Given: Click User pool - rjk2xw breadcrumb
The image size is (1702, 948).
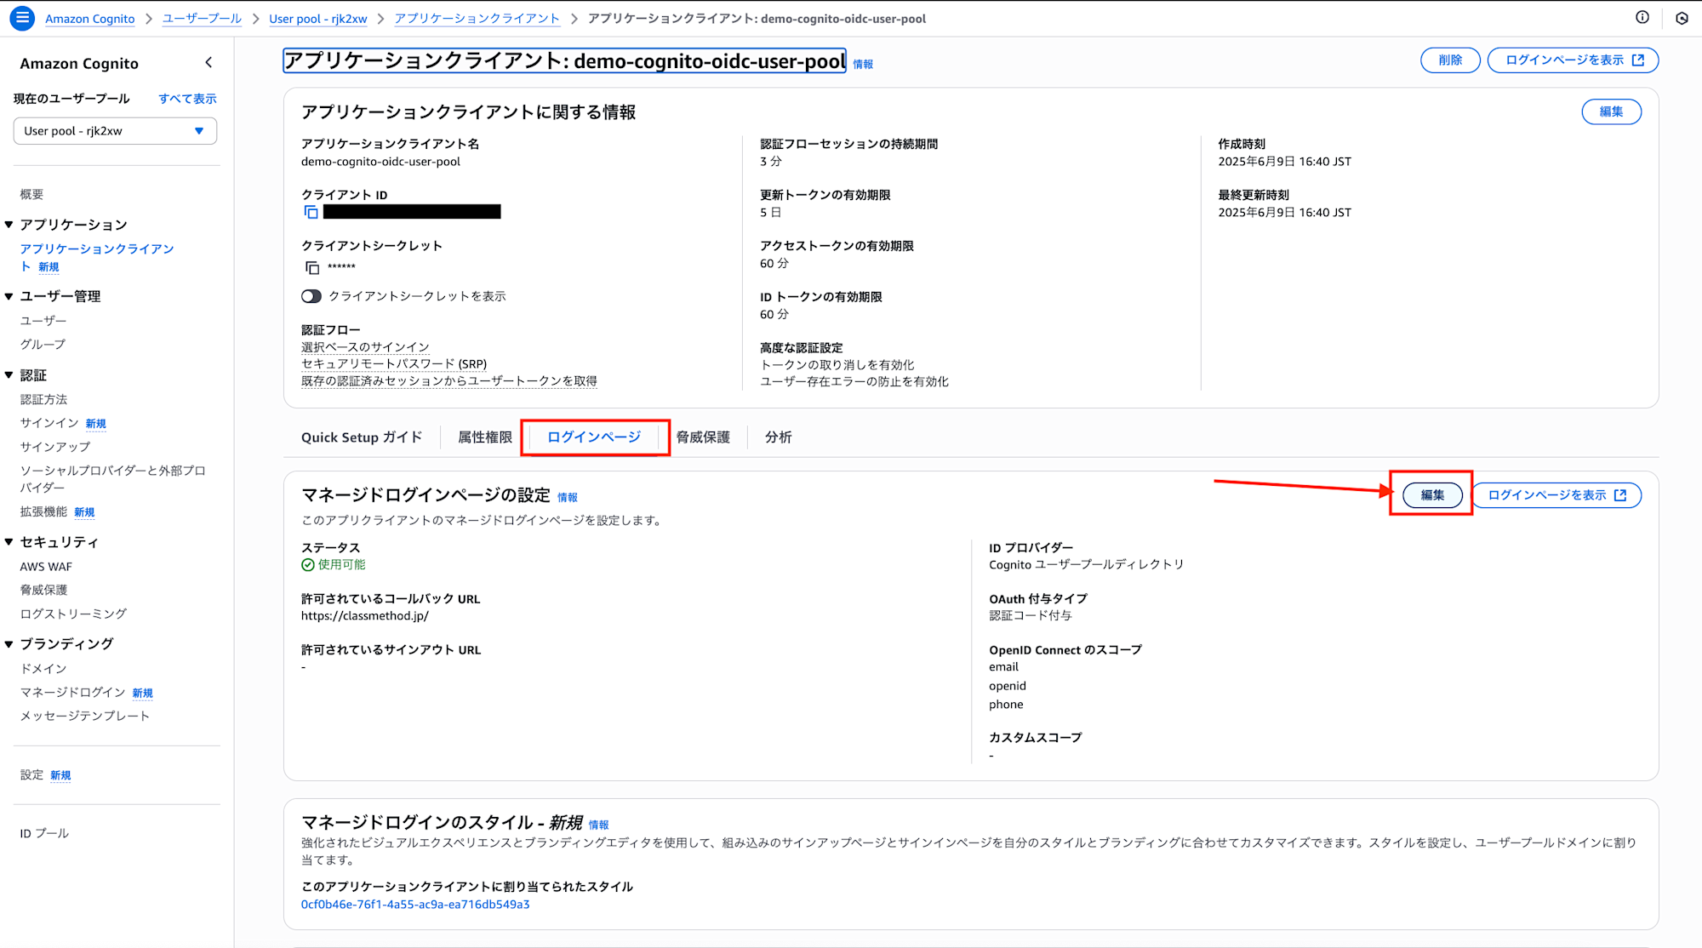Looking at the screenshot, I should (x=318, y=19).
